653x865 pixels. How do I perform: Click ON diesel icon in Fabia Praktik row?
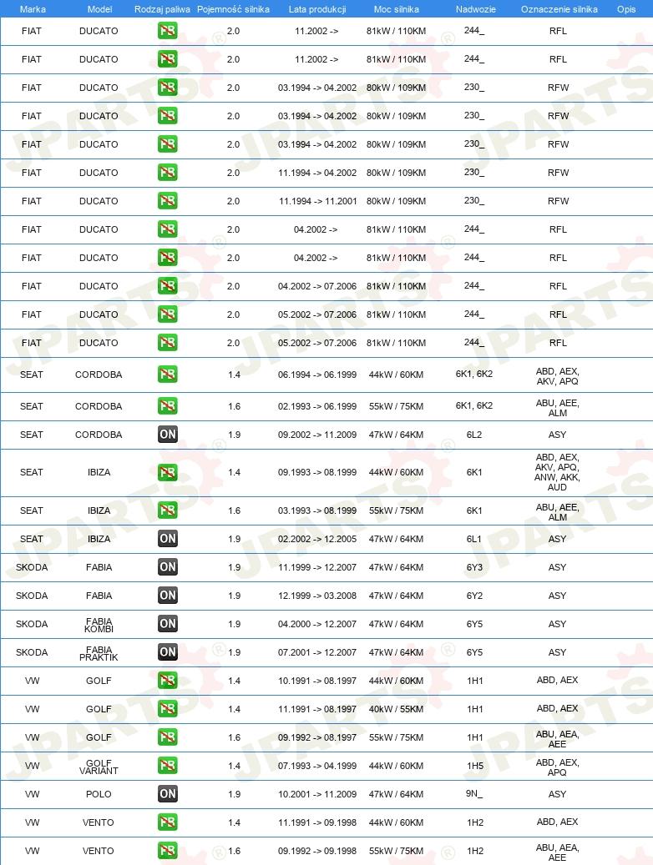pos(167,652)
